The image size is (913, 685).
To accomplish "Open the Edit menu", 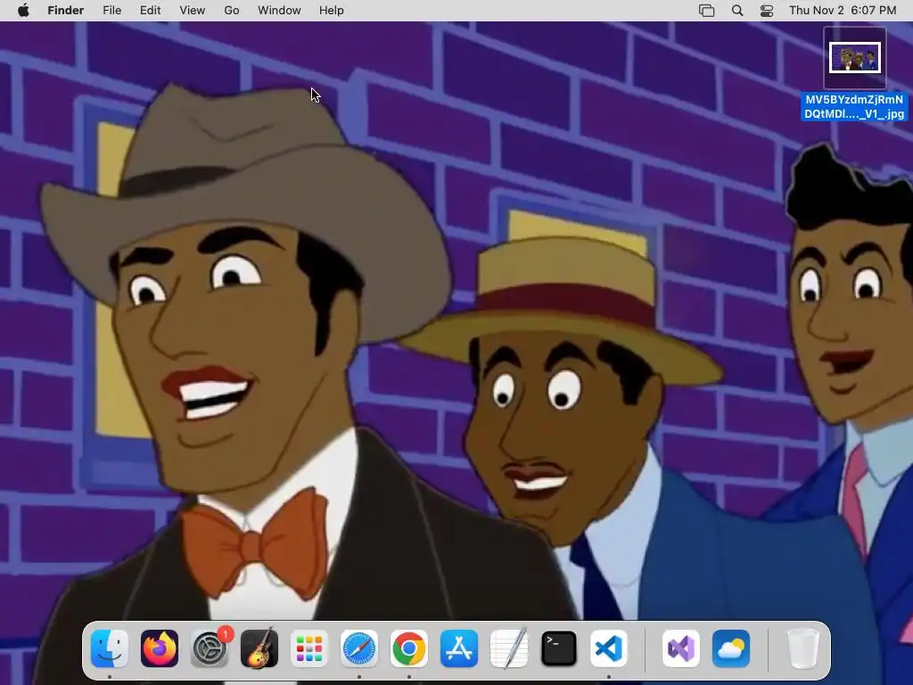I will point(150,11).
